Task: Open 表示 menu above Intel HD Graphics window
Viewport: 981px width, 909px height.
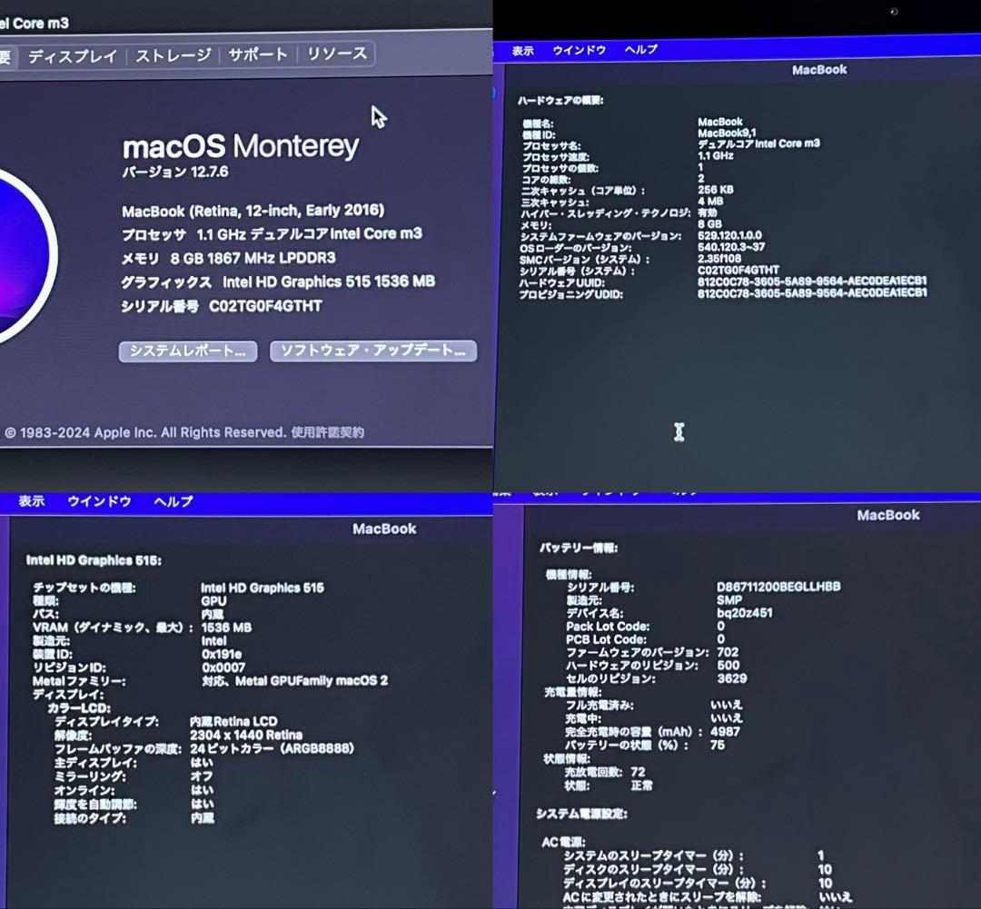Action: pyautogui.click(x=31, y=501)
